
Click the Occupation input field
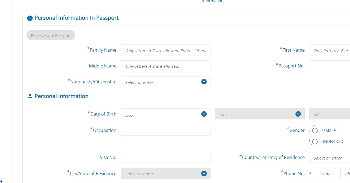pyautogui.click(x=165, y=130)
